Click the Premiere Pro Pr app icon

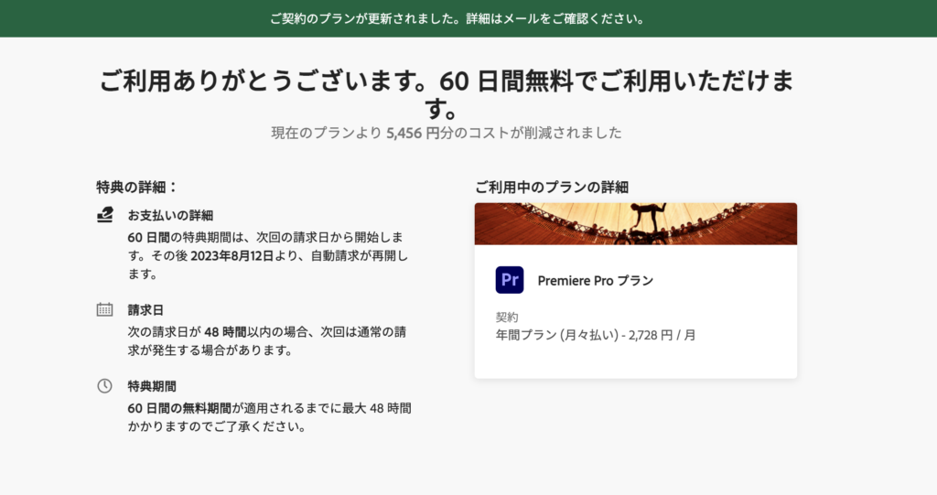pos(510,280)
